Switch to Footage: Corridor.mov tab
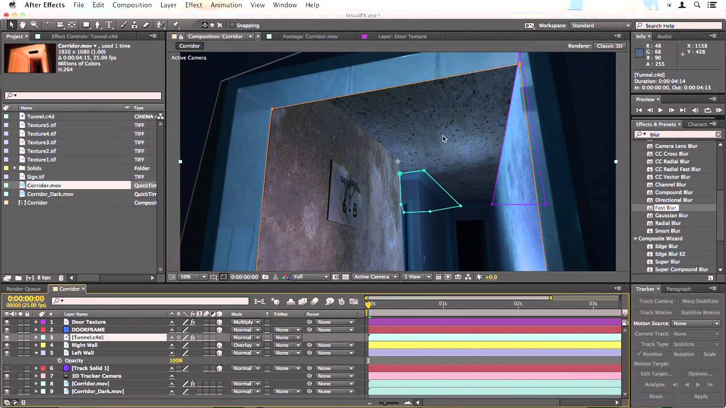 (x=310, y=36)
